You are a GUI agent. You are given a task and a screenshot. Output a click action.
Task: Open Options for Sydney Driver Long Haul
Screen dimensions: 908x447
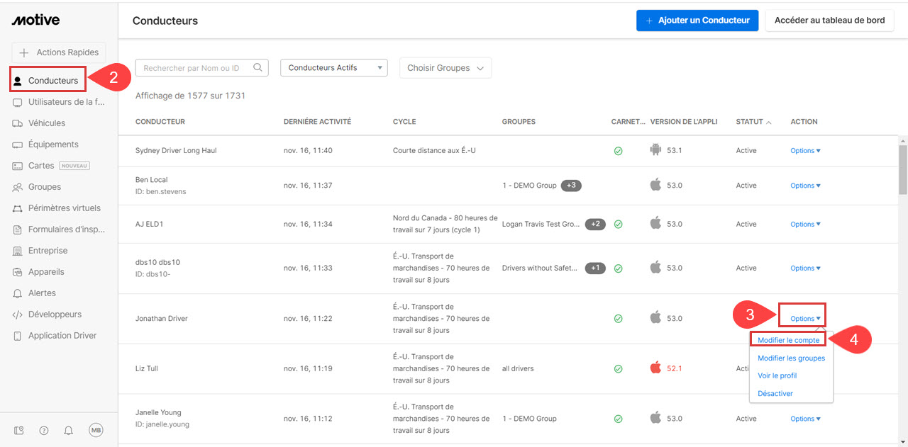(x=805, y=151)
